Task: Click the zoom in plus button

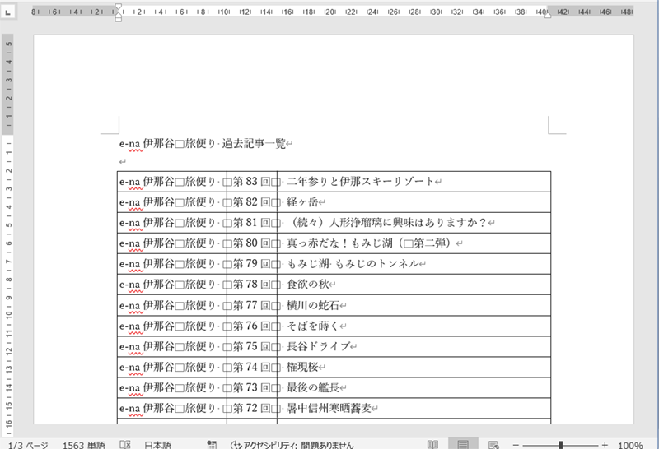Action: click(605, 444)
